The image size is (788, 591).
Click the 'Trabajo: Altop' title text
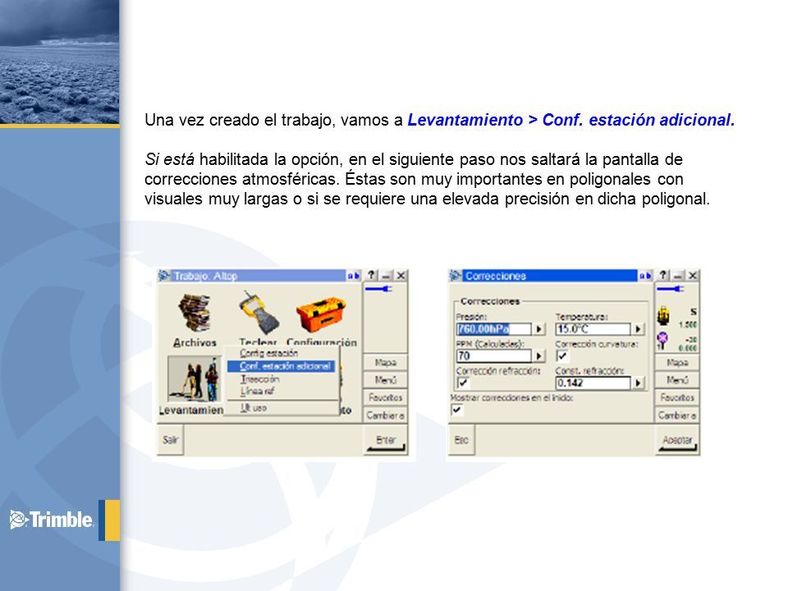205,276
